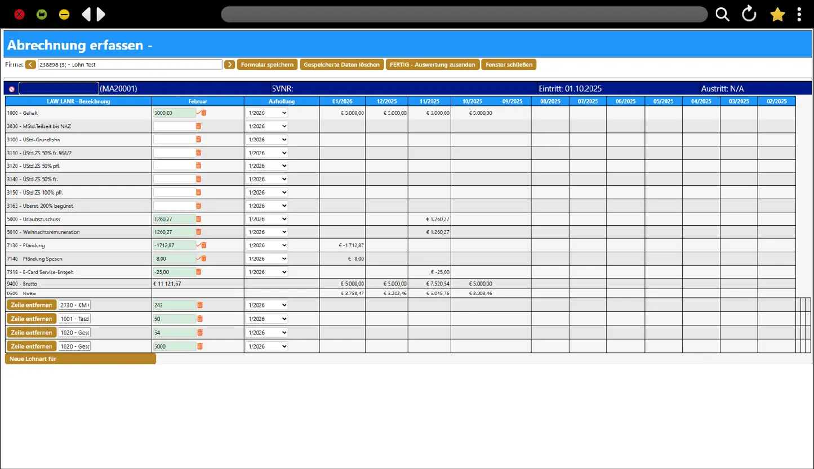
Task: Click the empty Februar input for 3100 ÜStd-Grundlohn
Action: pos(175,139)
